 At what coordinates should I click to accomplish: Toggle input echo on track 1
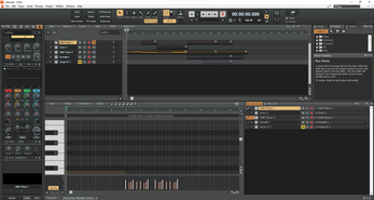coord(94,43)
